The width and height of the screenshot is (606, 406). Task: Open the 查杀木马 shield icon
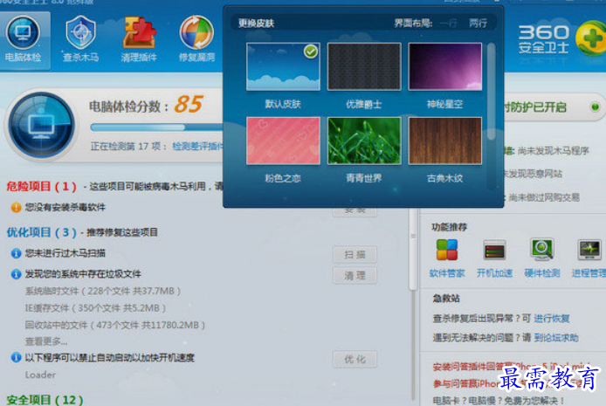coord(80,32)
